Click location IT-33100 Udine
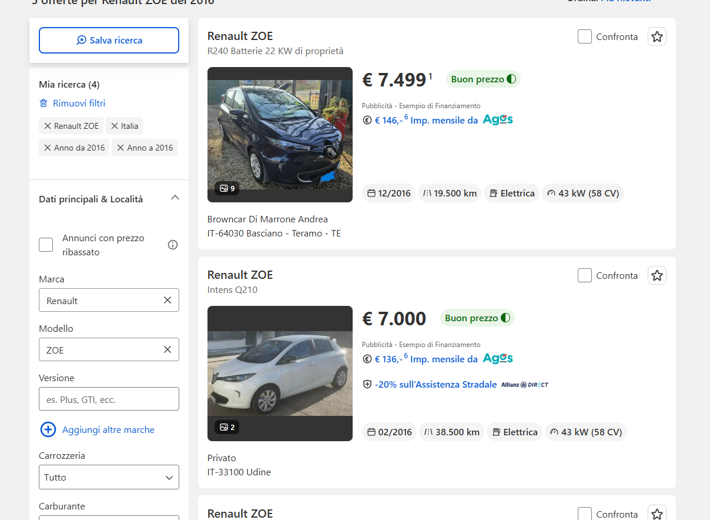 coord(239,472)
